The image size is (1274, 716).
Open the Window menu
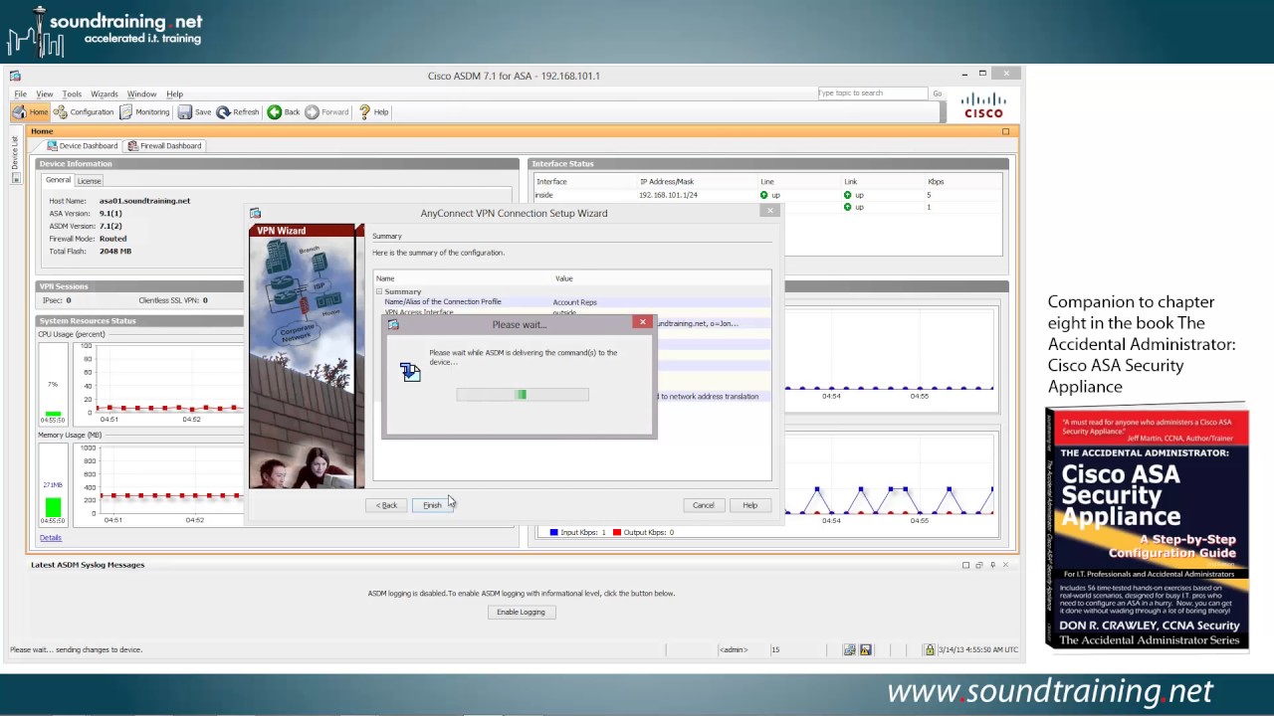coord(141,94)
